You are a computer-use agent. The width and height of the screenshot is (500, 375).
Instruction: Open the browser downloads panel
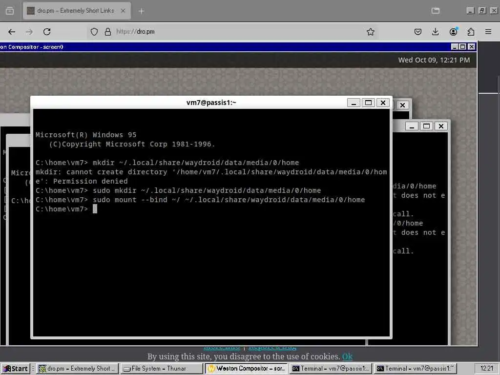tap(435, 32)
